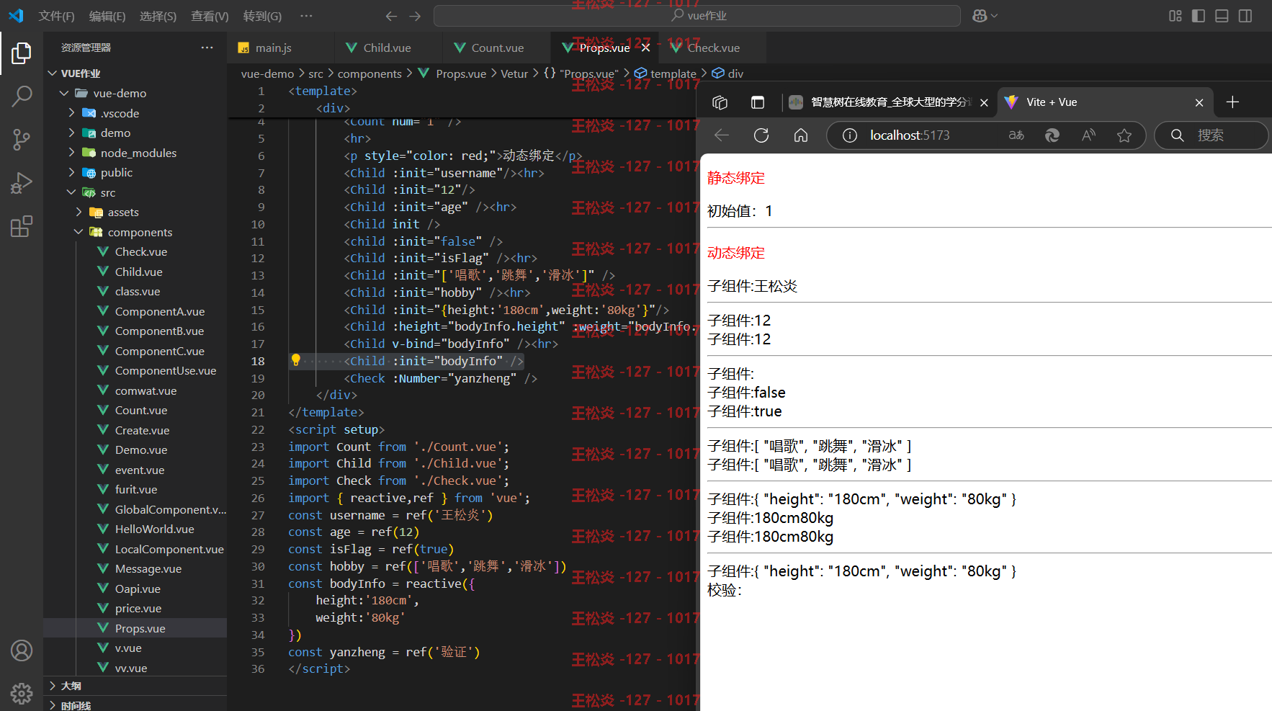The image size is (1272, 711).
Task: Close the Vite + Vue browser tab
Action: point(1199,102)
